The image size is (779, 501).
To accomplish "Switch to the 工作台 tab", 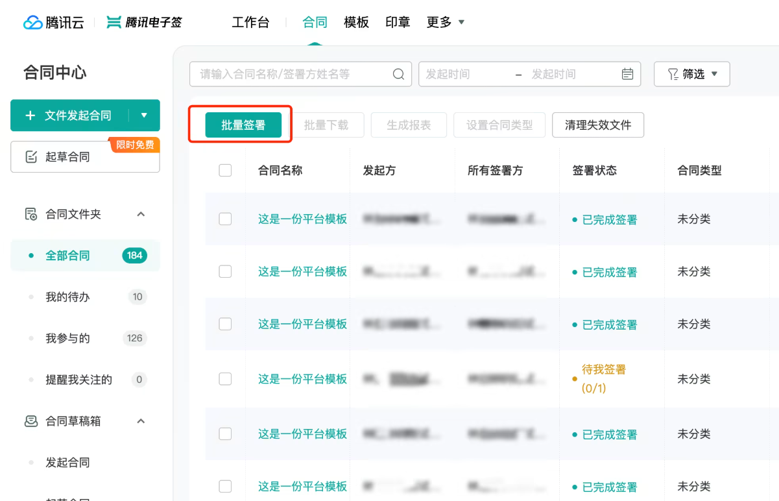I will tap(250, 22).
